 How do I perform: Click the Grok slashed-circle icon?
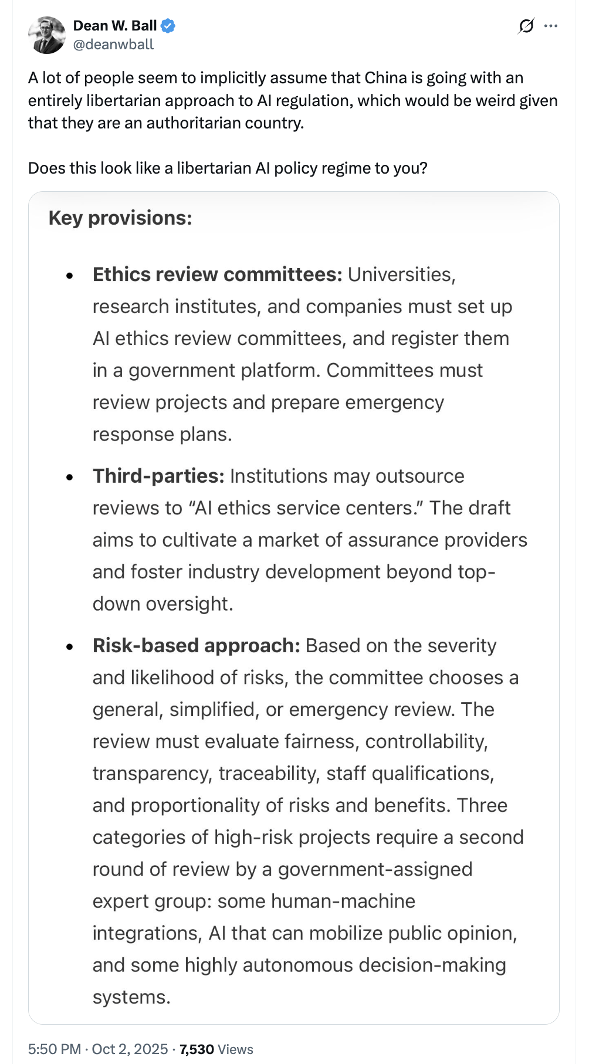pyautogui.click(x=526, y=26)
